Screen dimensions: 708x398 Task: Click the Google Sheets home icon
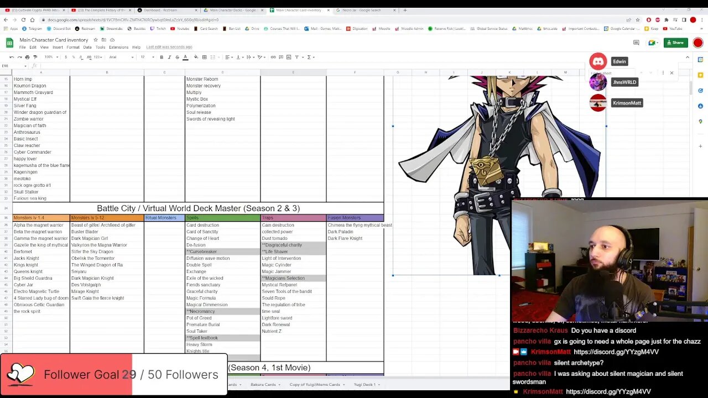pos(10,43)
